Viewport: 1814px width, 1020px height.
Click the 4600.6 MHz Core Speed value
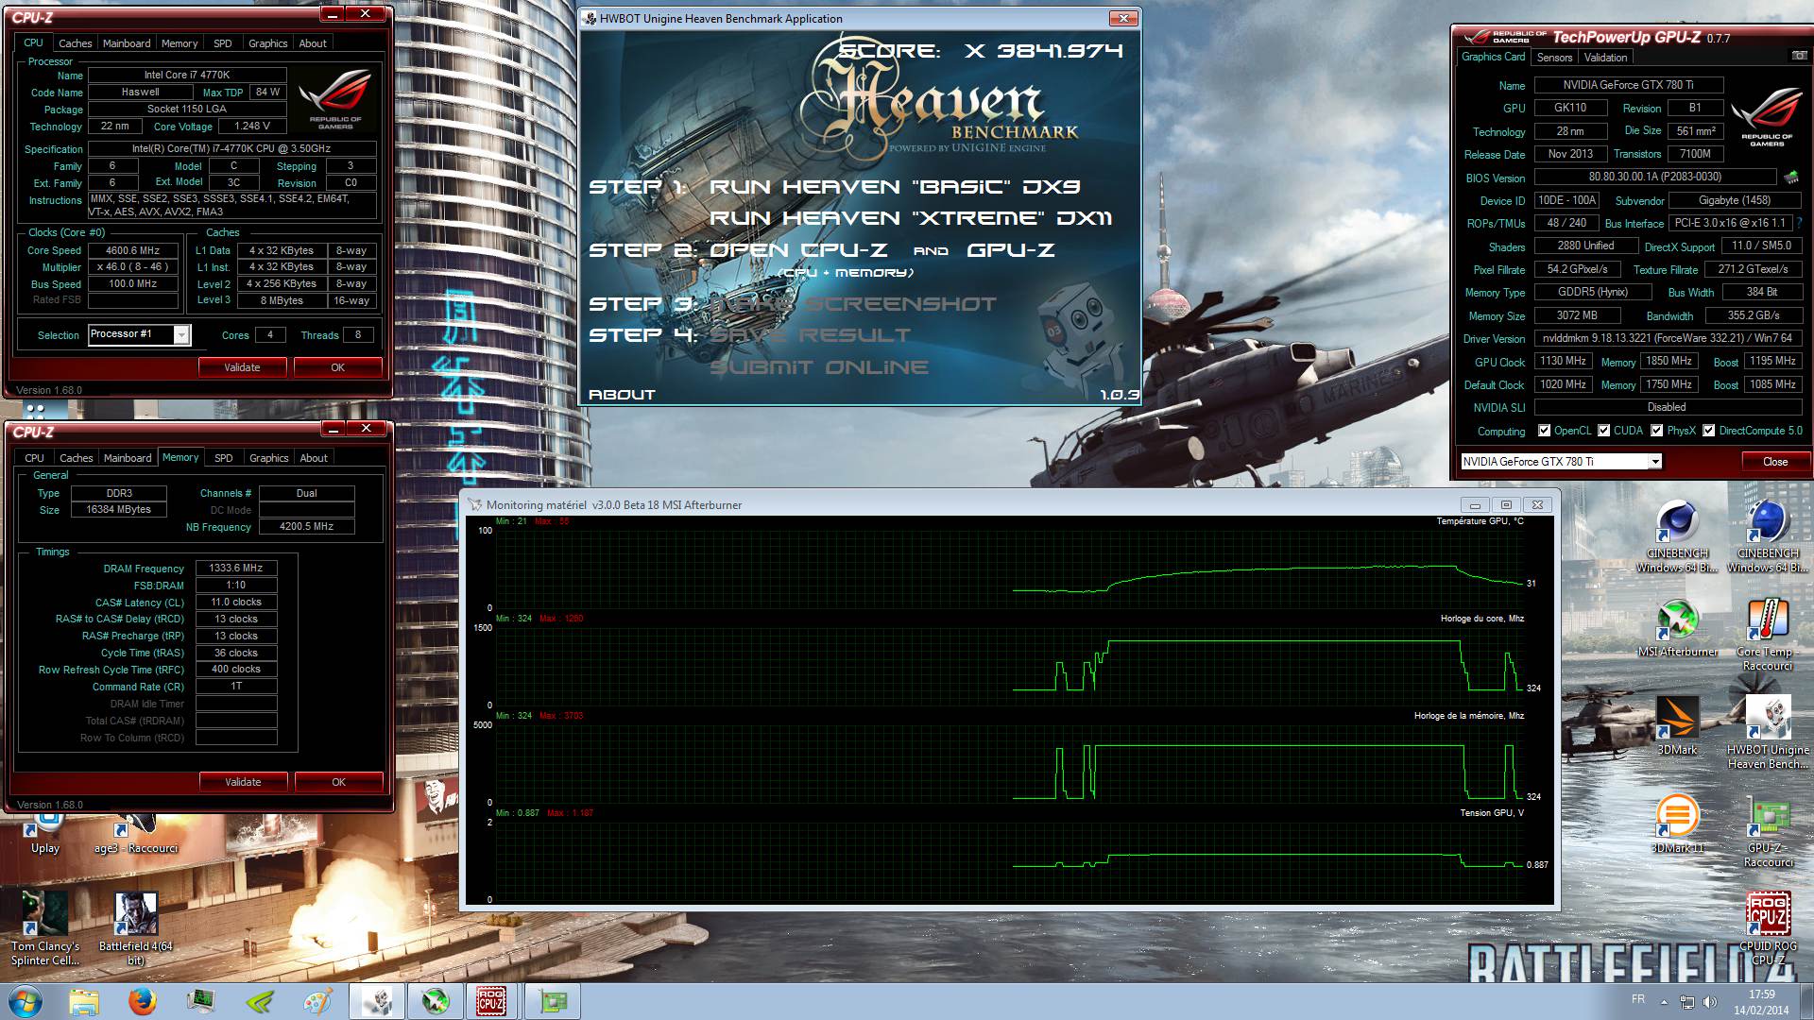(132, 250)
